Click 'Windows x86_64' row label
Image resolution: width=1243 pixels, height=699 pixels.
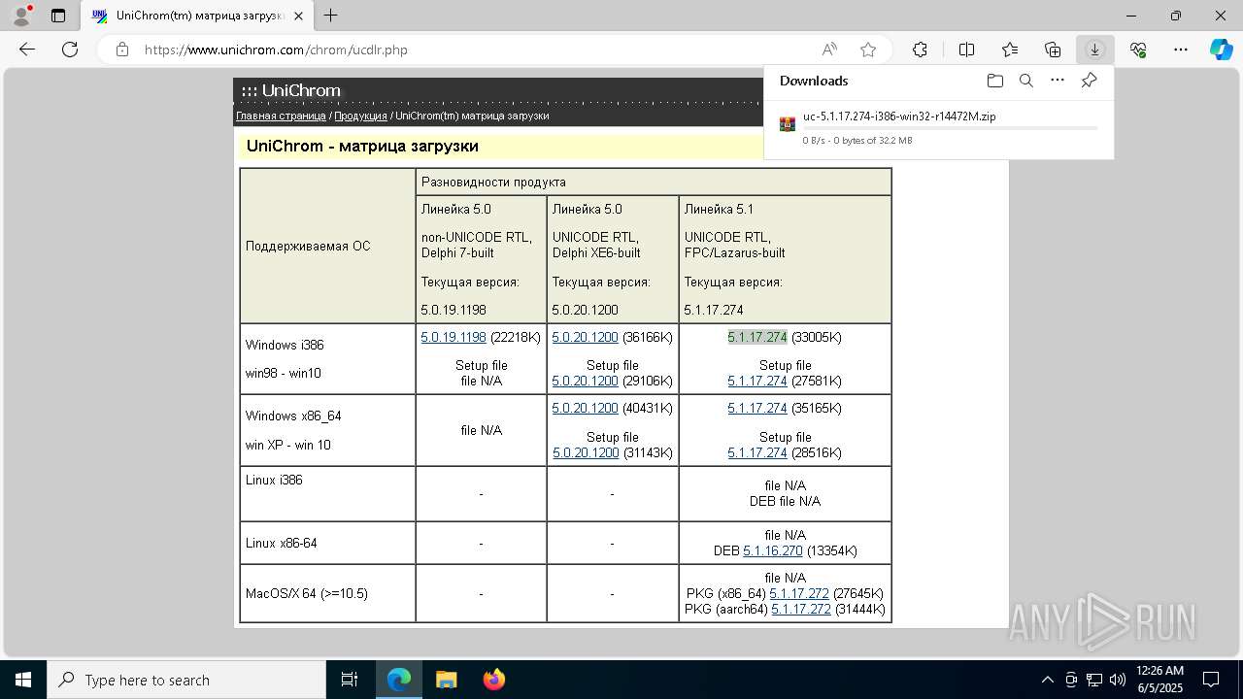pyautogui.click(x=293, y=416)
